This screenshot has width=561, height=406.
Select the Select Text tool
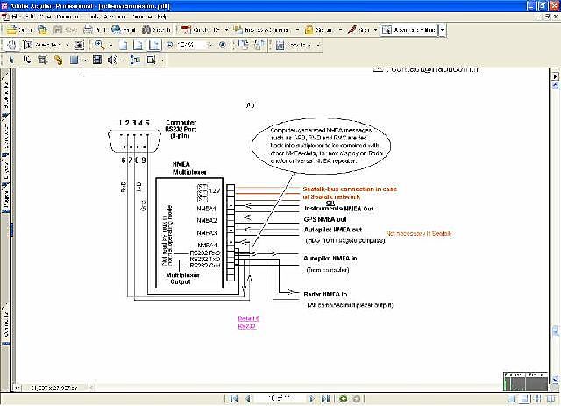(x=42, y=45)
